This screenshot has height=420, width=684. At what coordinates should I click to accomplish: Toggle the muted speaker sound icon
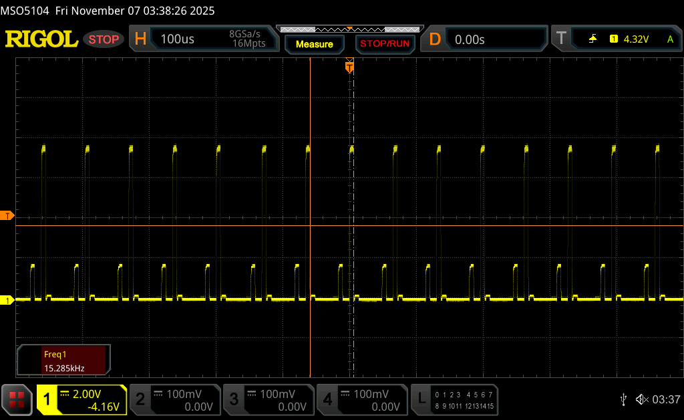point(641,399)
